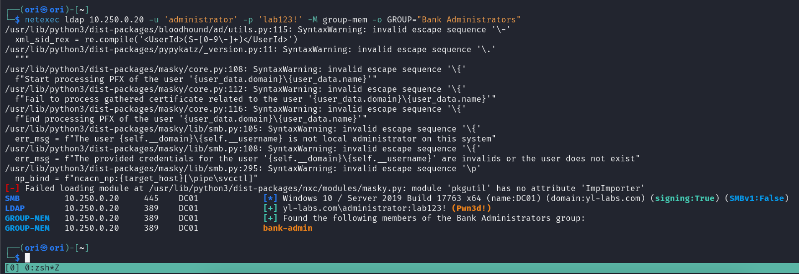799x274 pixels.
Task: Click the netexec command word
Action: tap(42, 20)
